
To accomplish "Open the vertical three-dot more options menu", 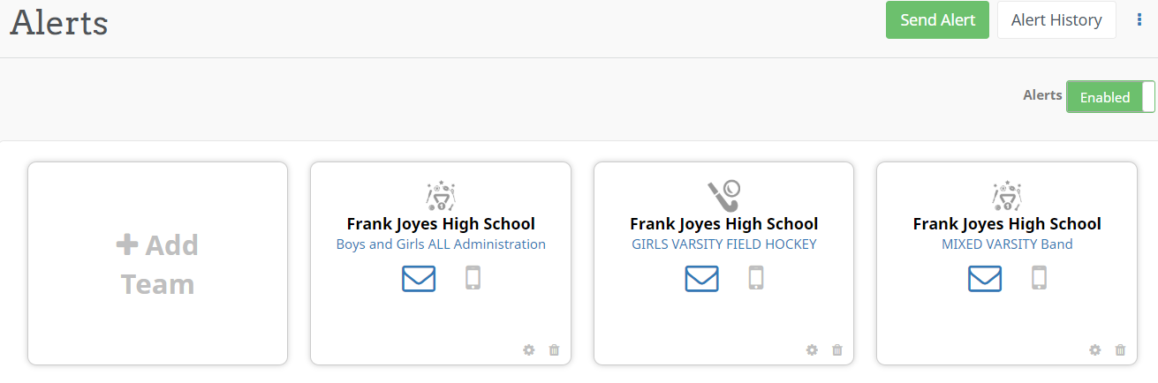I will 1139,19.
